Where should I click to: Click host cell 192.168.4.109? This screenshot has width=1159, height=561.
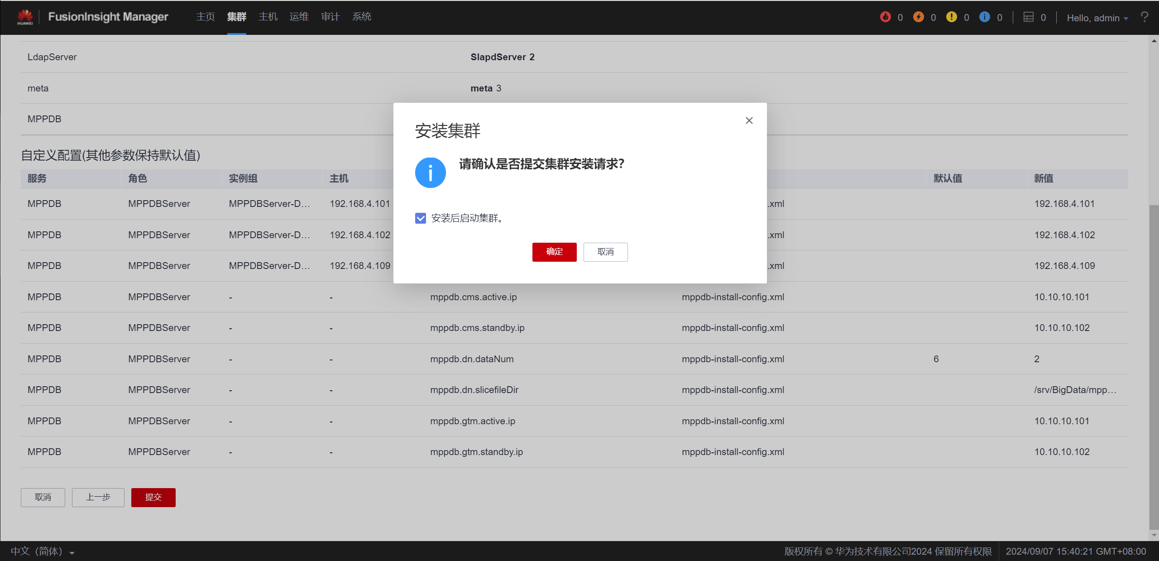(360, 266)
